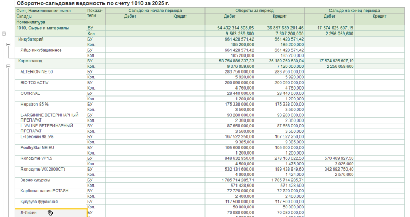The height and width of the screenshot is (217, 410).
Task: Click Дебет under Сальдо на конец периода
Action: click(329, 17)
